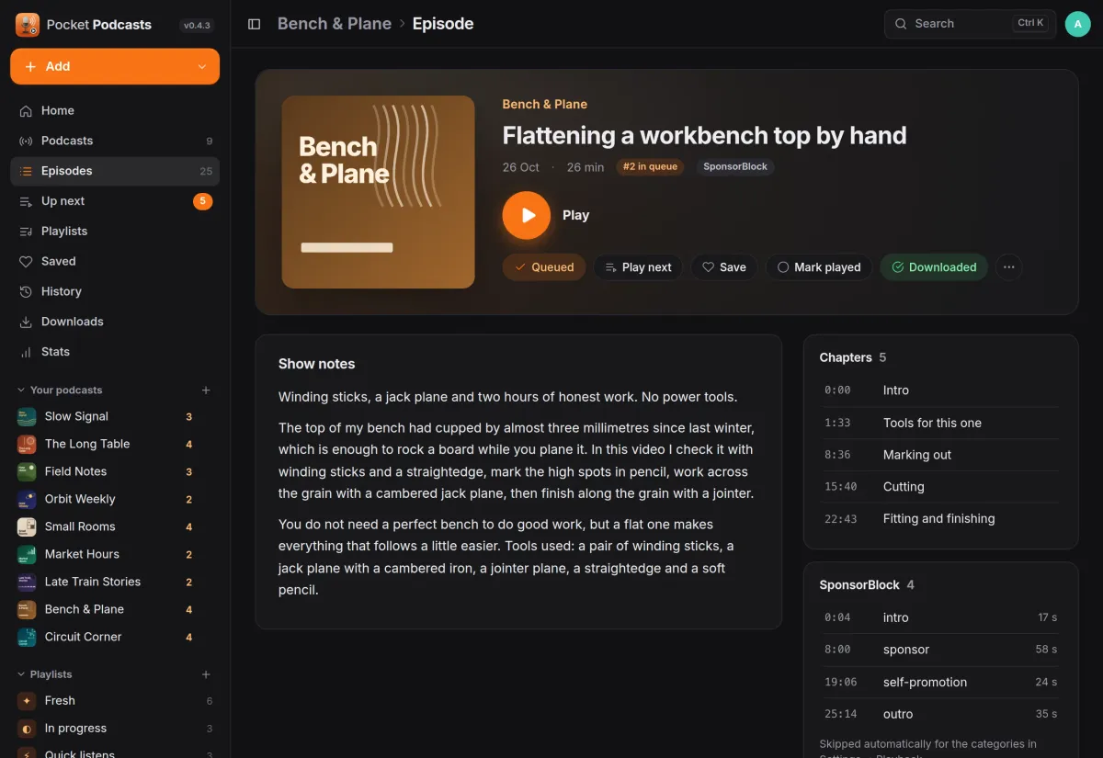The width and height of the screenshot is (1103, 758).
Task: Open Late Train Stories podcast
Action: click(115, 582)
